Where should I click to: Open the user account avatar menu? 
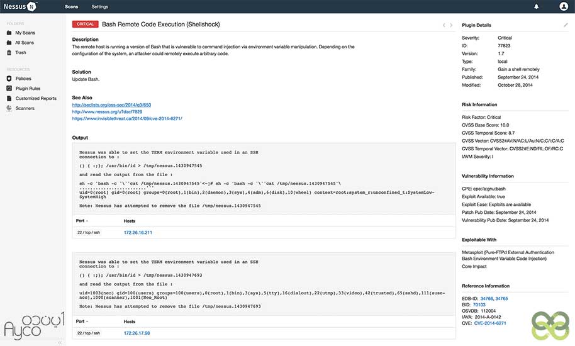coord(563,6)
